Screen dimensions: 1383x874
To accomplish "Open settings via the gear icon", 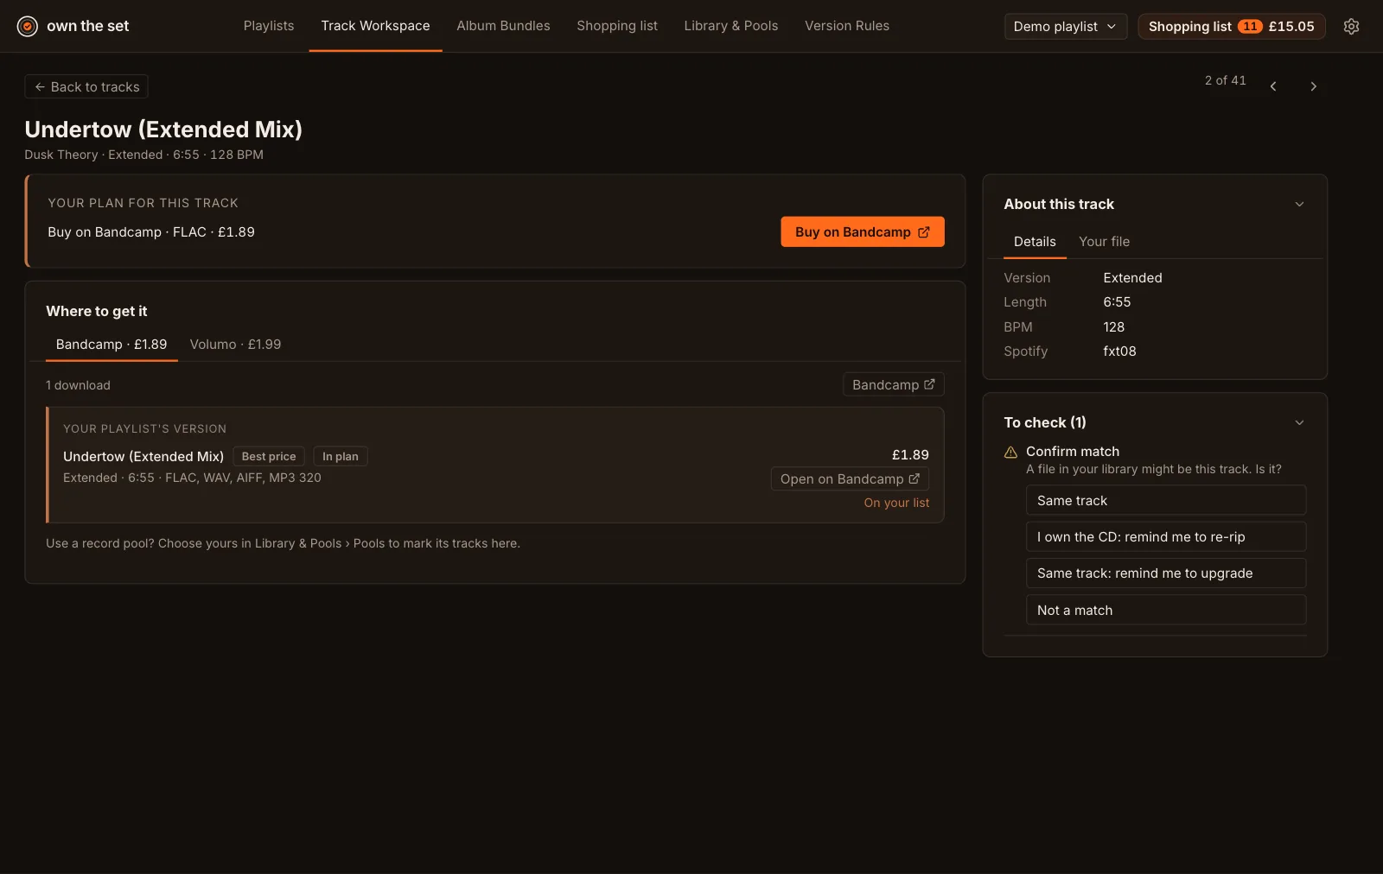I will click(1351, 26).
